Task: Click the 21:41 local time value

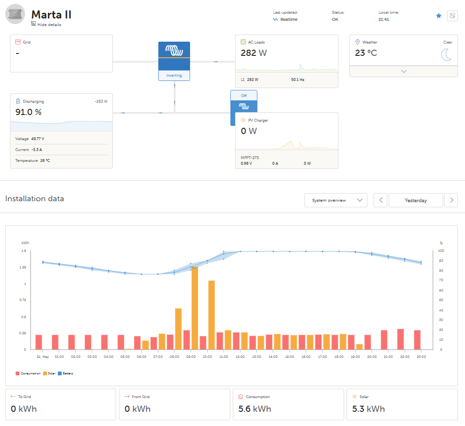Action: (383, 19)
